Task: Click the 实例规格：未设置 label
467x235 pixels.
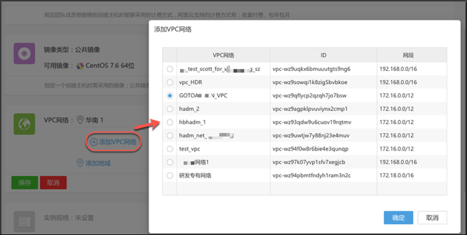Action: 69,218
